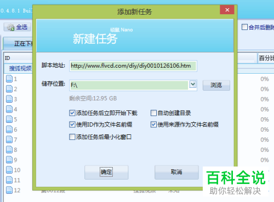Click the file icon for row 9
The width and height of the screenshot is (274, 202).
point(9,160)
